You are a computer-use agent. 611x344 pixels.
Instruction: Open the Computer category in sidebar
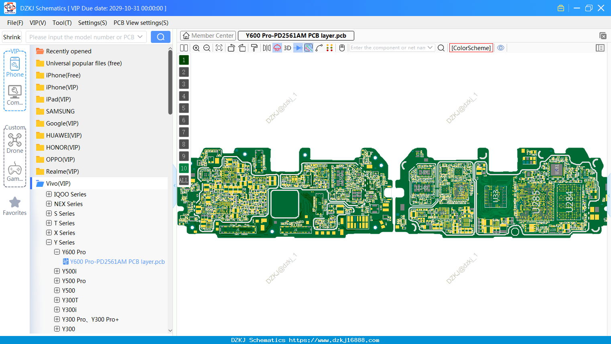(x=15, y=95)
